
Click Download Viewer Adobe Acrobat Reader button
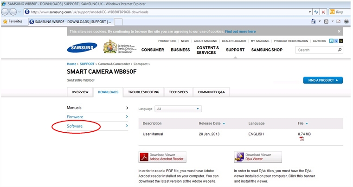pos(162,157)
